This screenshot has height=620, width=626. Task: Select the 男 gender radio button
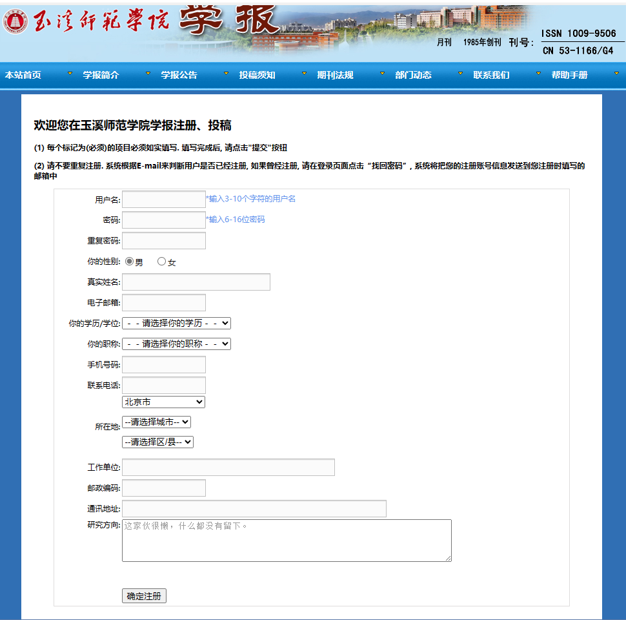(128, 261)
